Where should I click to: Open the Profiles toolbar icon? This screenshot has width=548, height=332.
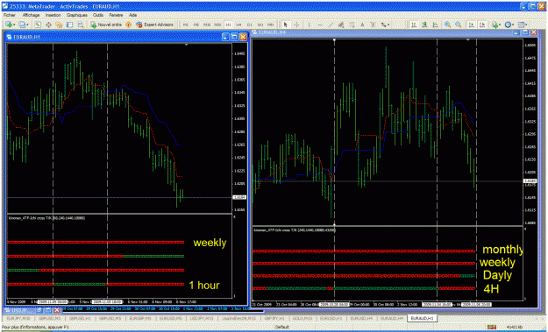[x=22, y=25]
